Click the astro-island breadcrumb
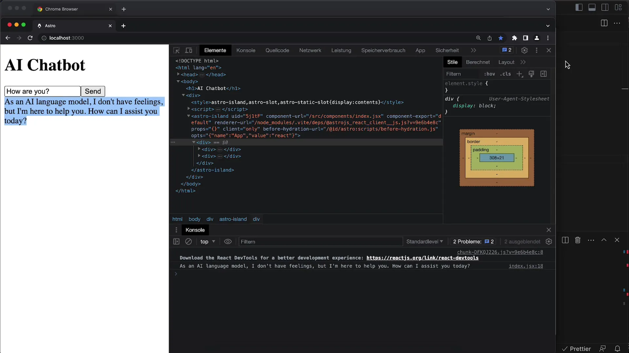Image resolution: width=629 pixels, height=353 pixels. [233, 219]
